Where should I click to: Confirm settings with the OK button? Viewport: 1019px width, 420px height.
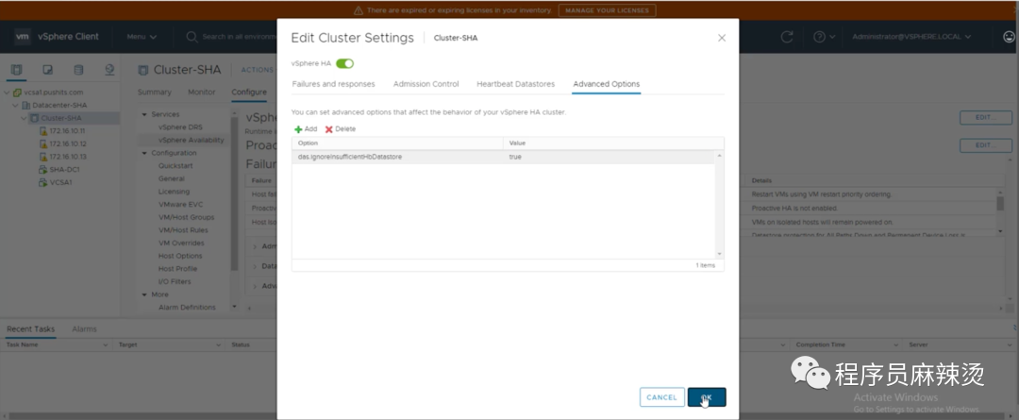pyautogui.click(x=707, y=397)
